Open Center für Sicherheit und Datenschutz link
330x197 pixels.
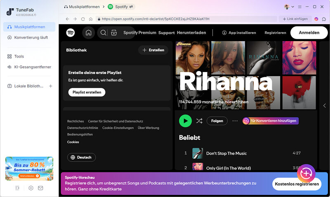(x=115, y=121)
